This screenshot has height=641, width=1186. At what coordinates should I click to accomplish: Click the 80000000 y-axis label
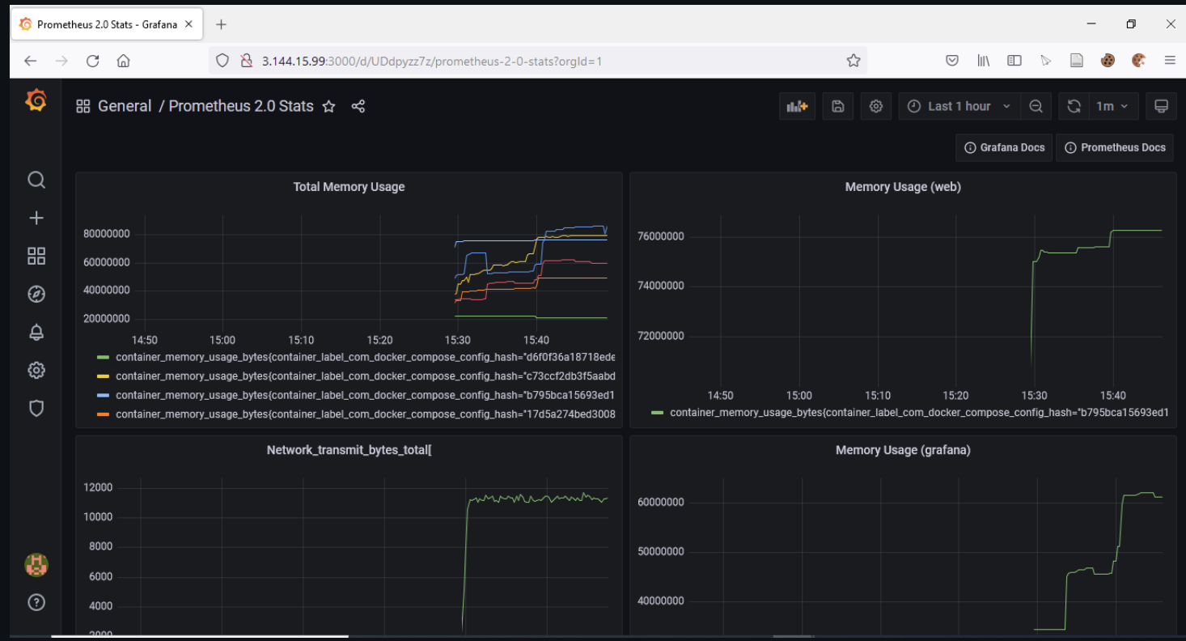tap(107, 235)
